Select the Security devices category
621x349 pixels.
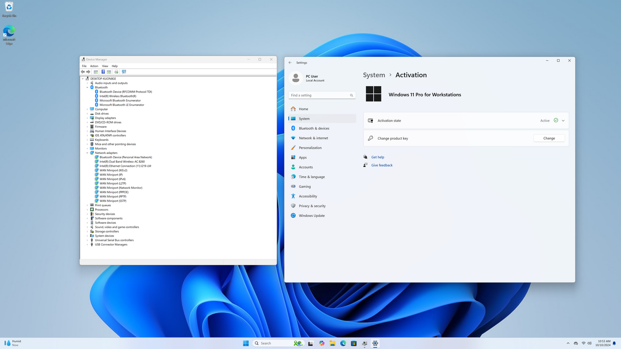pos(105,214)
